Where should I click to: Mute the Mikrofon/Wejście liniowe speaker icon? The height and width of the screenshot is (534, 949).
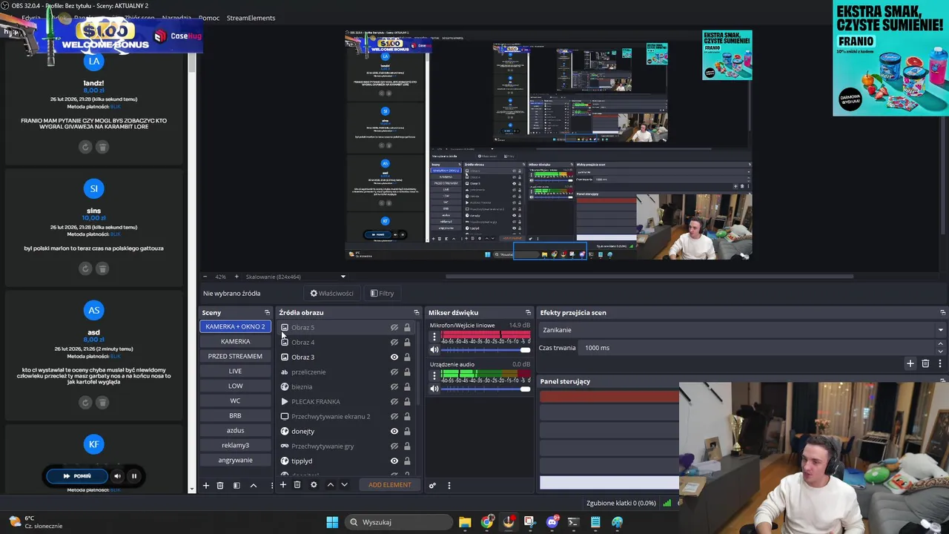(434, 349)
